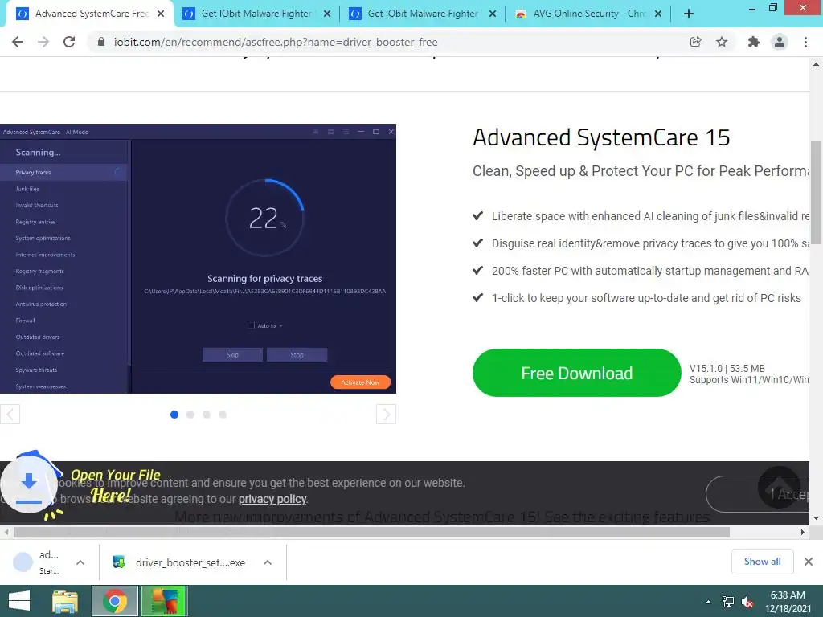Close the Advanced SystemCare Free tab
The width and height of the screenshot is (823, 617).
pyautogui.click(x=161, y=14)
